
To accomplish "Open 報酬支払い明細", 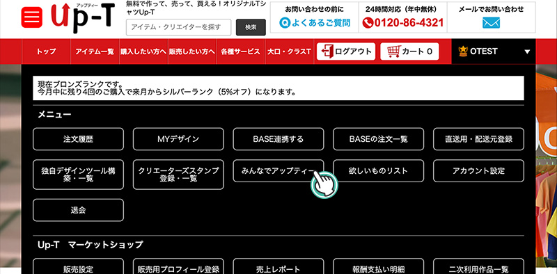I will tap(378, 266).
